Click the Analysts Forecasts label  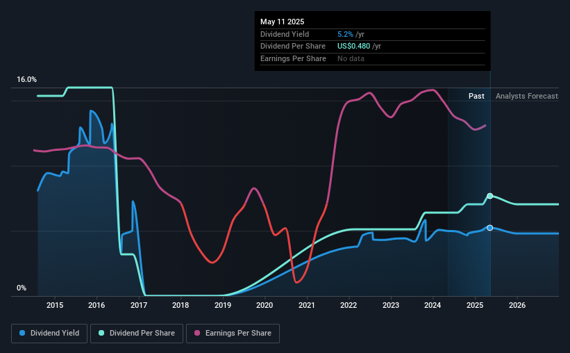click(527, 96)
